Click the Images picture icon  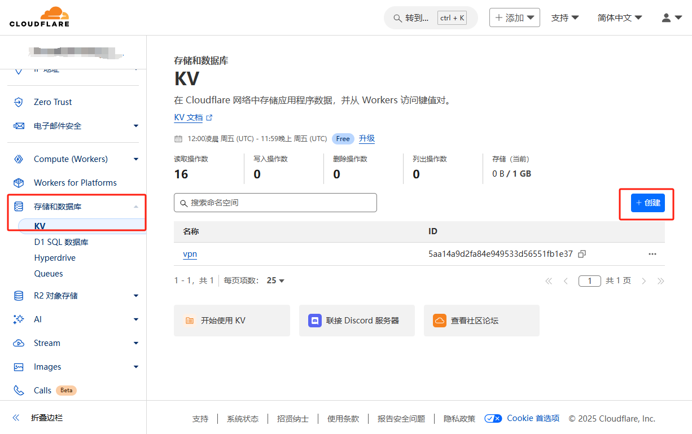(x=19, y=367)
